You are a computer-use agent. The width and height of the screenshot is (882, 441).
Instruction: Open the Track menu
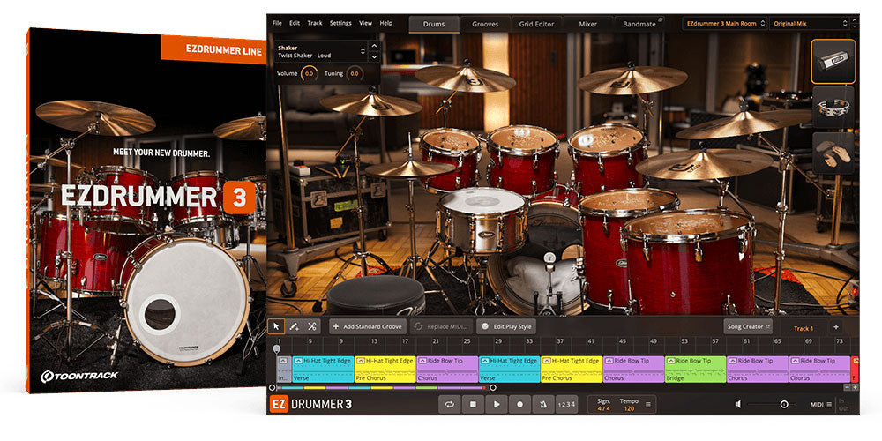315,23
